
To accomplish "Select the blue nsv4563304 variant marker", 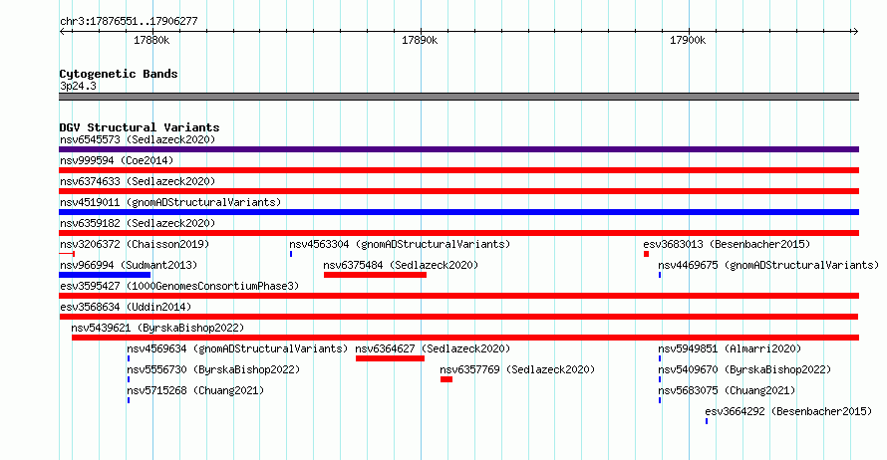I will (291, 254).
